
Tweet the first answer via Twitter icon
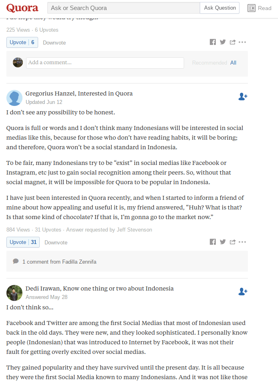pos(223,42)
